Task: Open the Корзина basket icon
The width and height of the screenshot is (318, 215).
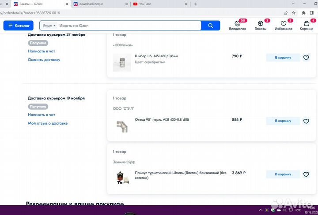Action: pyautogui.click(x=307, y=26)
